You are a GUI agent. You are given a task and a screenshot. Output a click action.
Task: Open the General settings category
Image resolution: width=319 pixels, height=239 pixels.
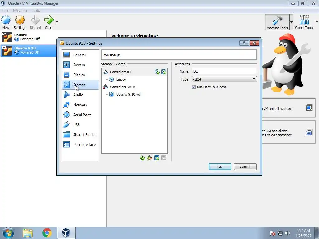pyautogui.click(x=80, y=55)
